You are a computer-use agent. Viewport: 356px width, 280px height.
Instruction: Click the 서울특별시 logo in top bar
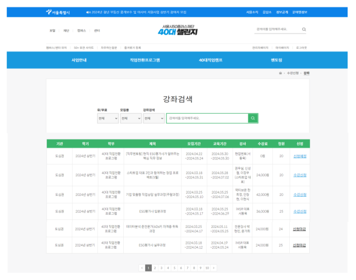58,12
